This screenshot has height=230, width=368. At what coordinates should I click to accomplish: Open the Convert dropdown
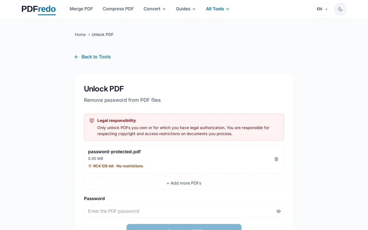point(154,9)
